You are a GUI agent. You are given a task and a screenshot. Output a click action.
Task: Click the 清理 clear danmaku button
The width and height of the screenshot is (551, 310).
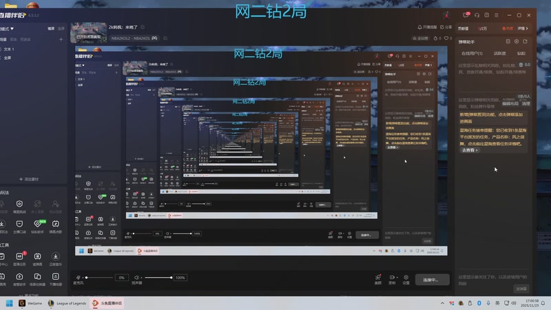click(x=526, y=104)
